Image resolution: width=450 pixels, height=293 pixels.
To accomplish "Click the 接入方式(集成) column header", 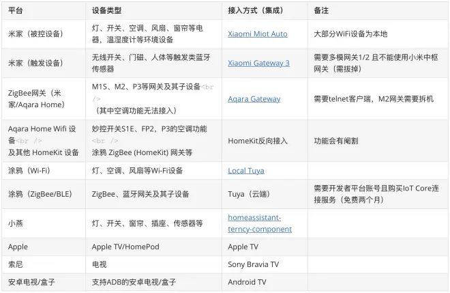I will 256,11.
